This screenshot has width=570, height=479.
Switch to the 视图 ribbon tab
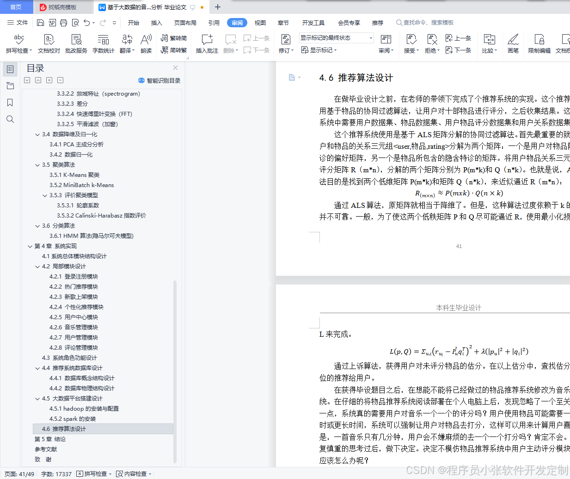tap(260, 23)
